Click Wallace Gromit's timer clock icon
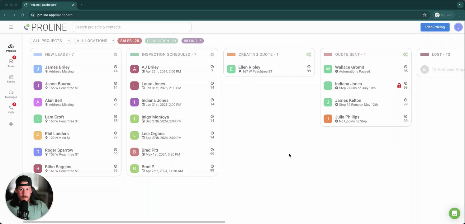The width and height of the screenshot is (465, 224). pyautogui.click(x=406, y=67)
